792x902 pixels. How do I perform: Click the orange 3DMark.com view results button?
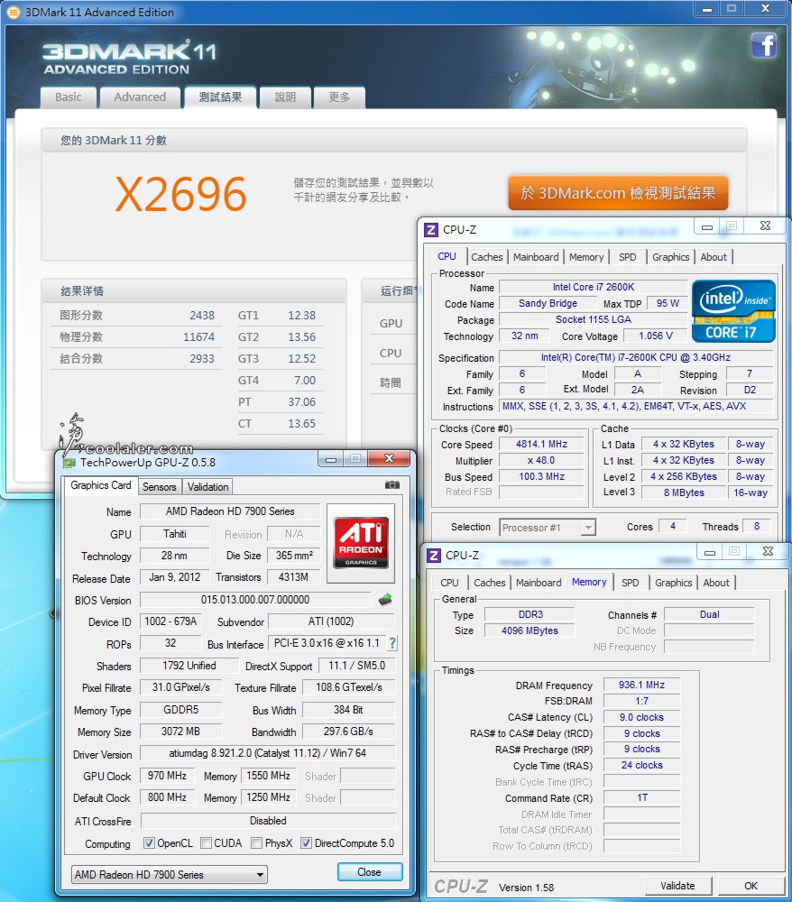click(x=618, y=193)
